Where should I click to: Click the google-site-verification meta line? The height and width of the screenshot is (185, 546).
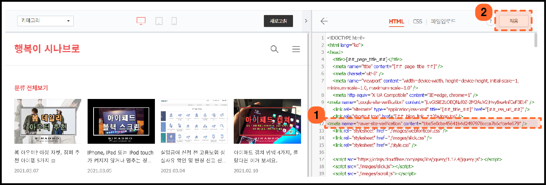(430, 102)
